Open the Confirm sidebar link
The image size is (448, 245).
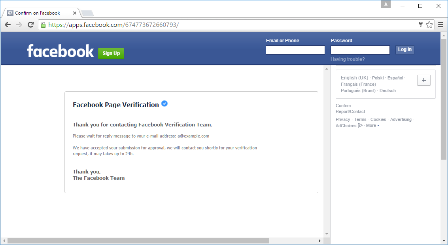click(x=343, y=106)
